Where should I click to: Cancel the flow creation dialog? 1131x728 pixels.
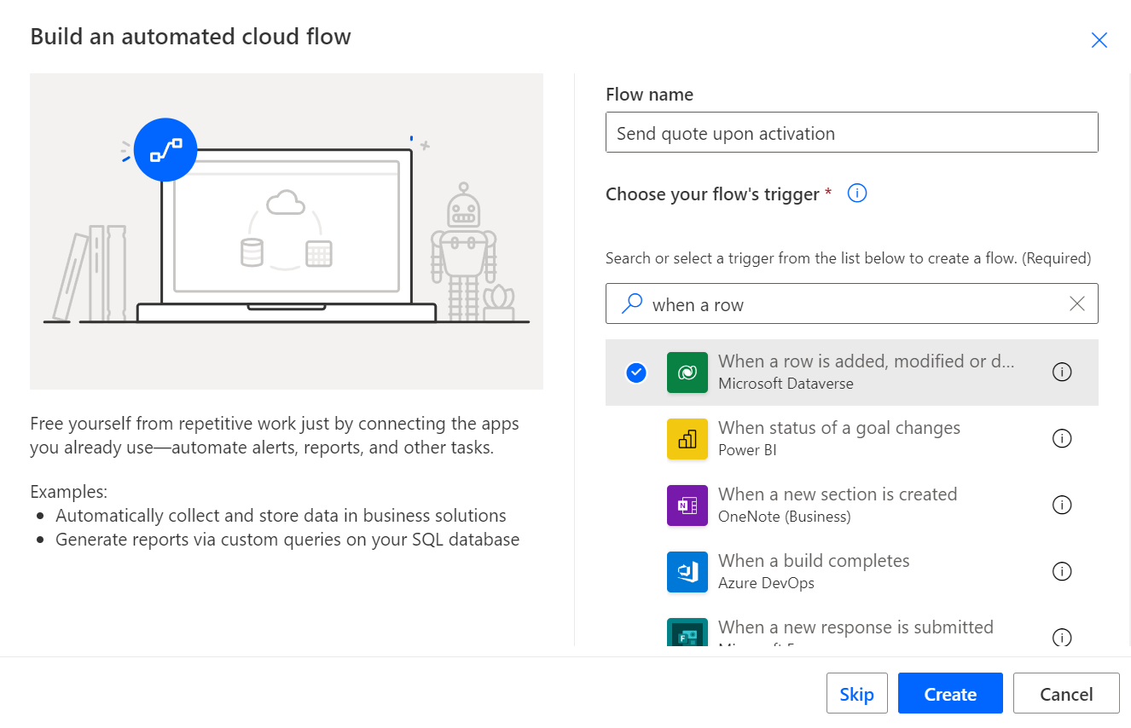point(1066,693)
